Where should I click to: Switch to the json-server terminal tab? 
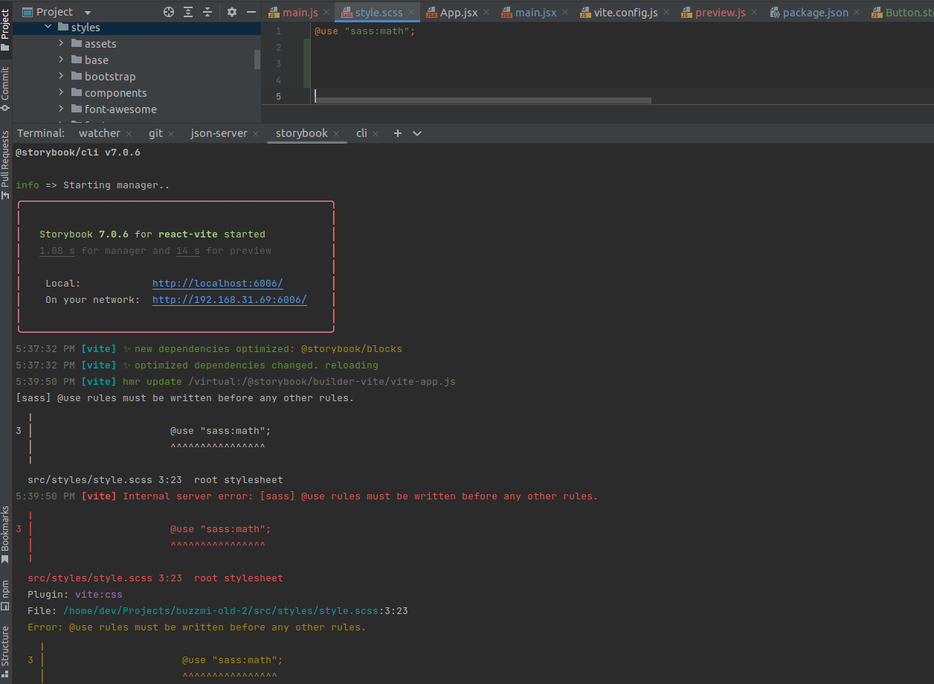click(219, 133)
